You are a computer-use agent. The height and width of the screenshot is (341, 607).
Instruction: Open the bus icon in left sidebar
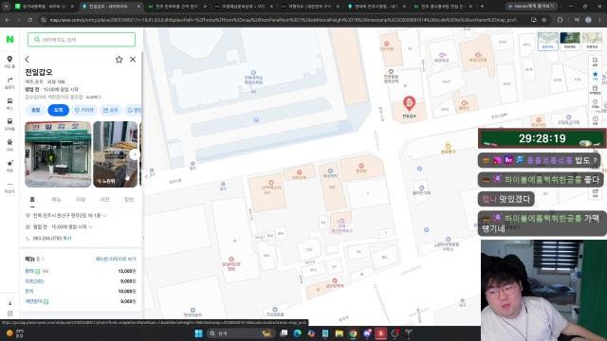point(9,103)
